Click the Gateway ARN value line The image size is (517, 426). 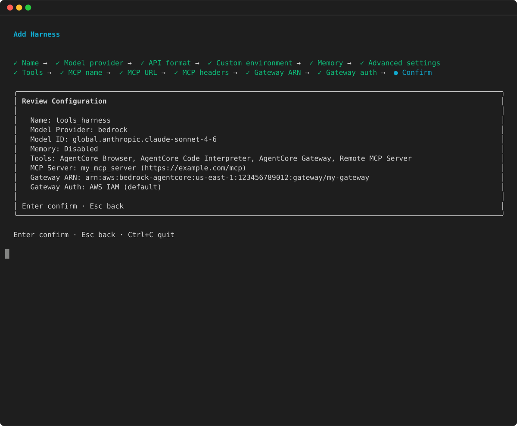200,177
